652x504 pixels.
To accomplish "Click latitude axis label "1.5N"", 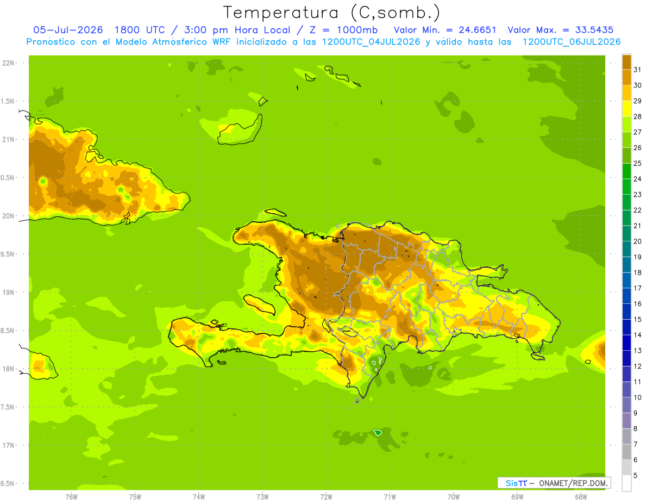I will click(x=8, y=101).
